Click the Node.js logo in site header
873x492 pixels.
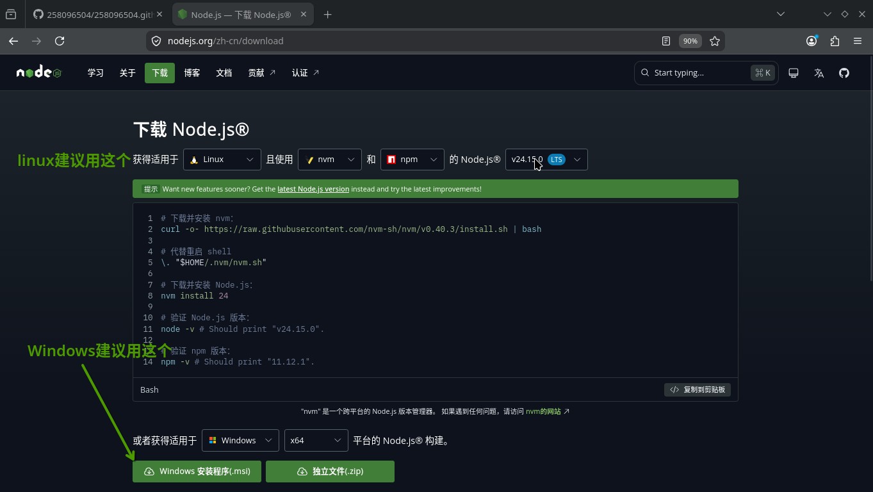point(39,72)
